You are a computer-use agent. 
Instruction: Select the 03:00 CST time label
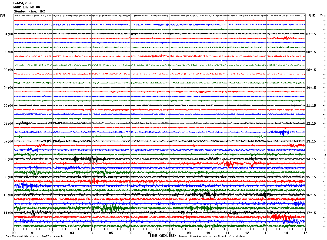click(8, 70)
